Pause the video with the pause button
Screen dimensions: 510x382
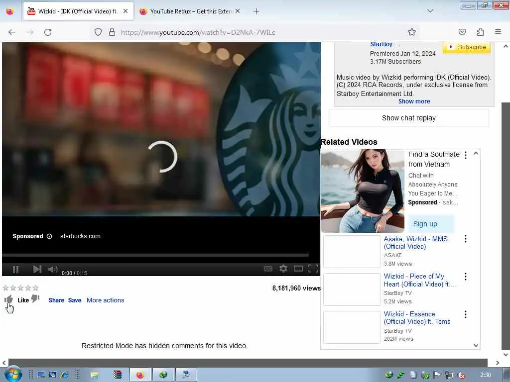[x=15, y=269]
